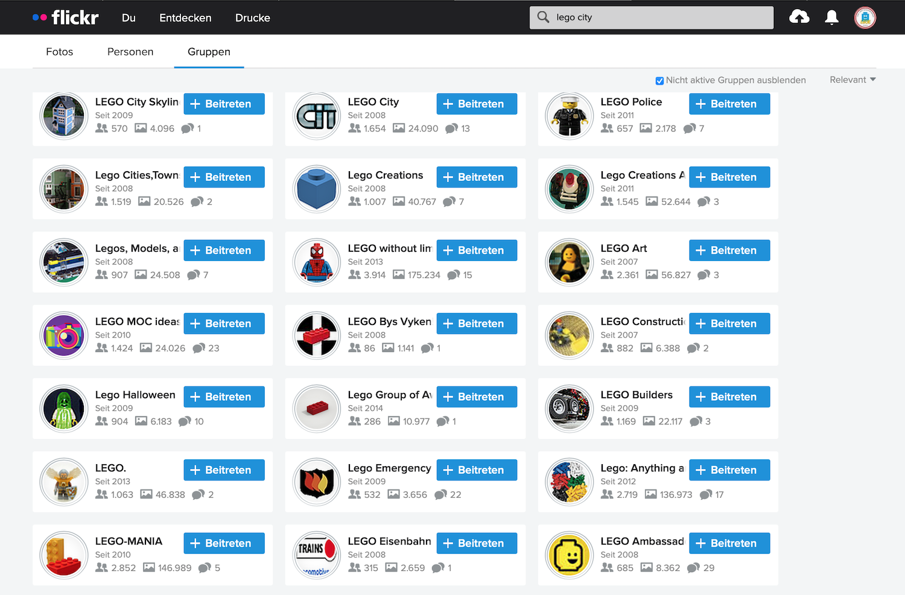
Task: Click the LEGO Builders wheel avatar
Action: tap(570, 409)
